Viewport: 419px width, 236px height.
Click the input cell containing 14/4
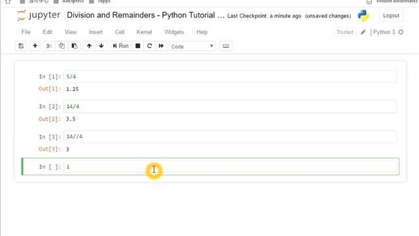(x=230, y=106)
